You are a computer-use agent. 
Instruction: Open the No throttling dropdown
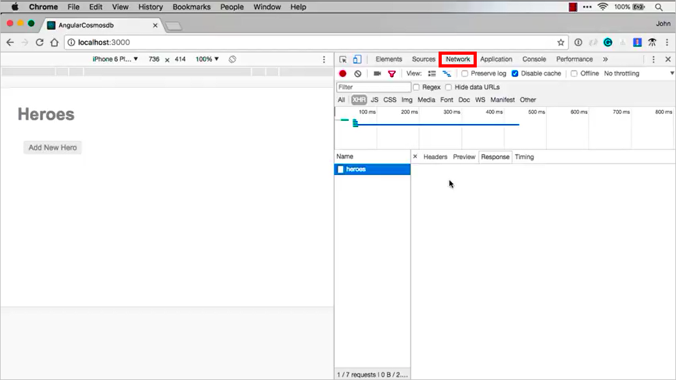point(621,73)
